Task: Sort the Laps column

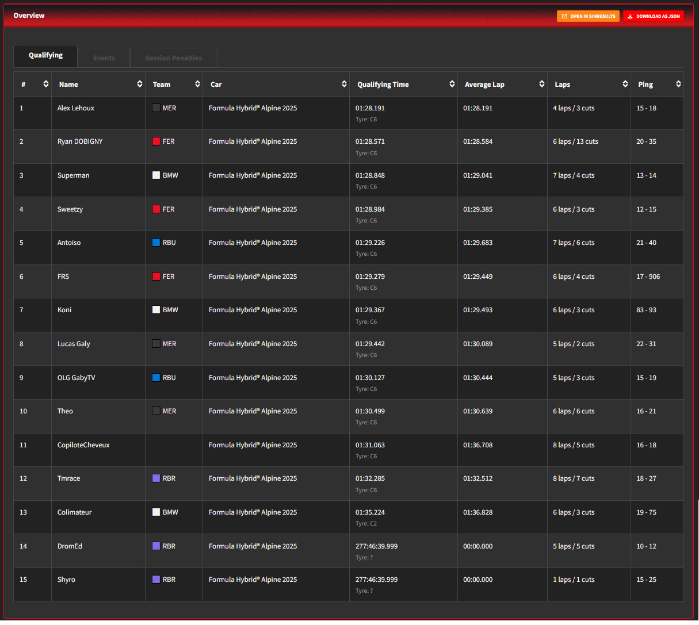Action: [625, 84]
